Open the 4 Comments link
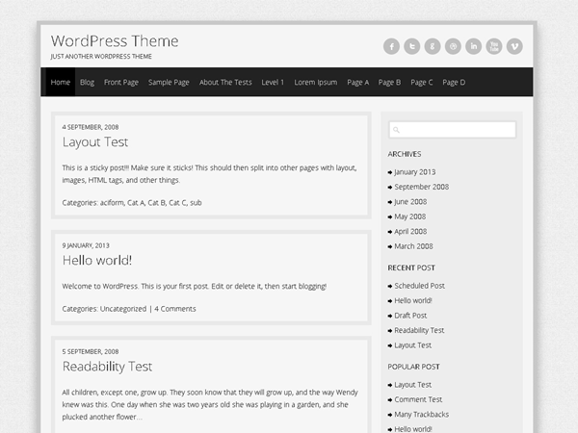Viewport: 578px width, 433px height. tap(175, 309)
